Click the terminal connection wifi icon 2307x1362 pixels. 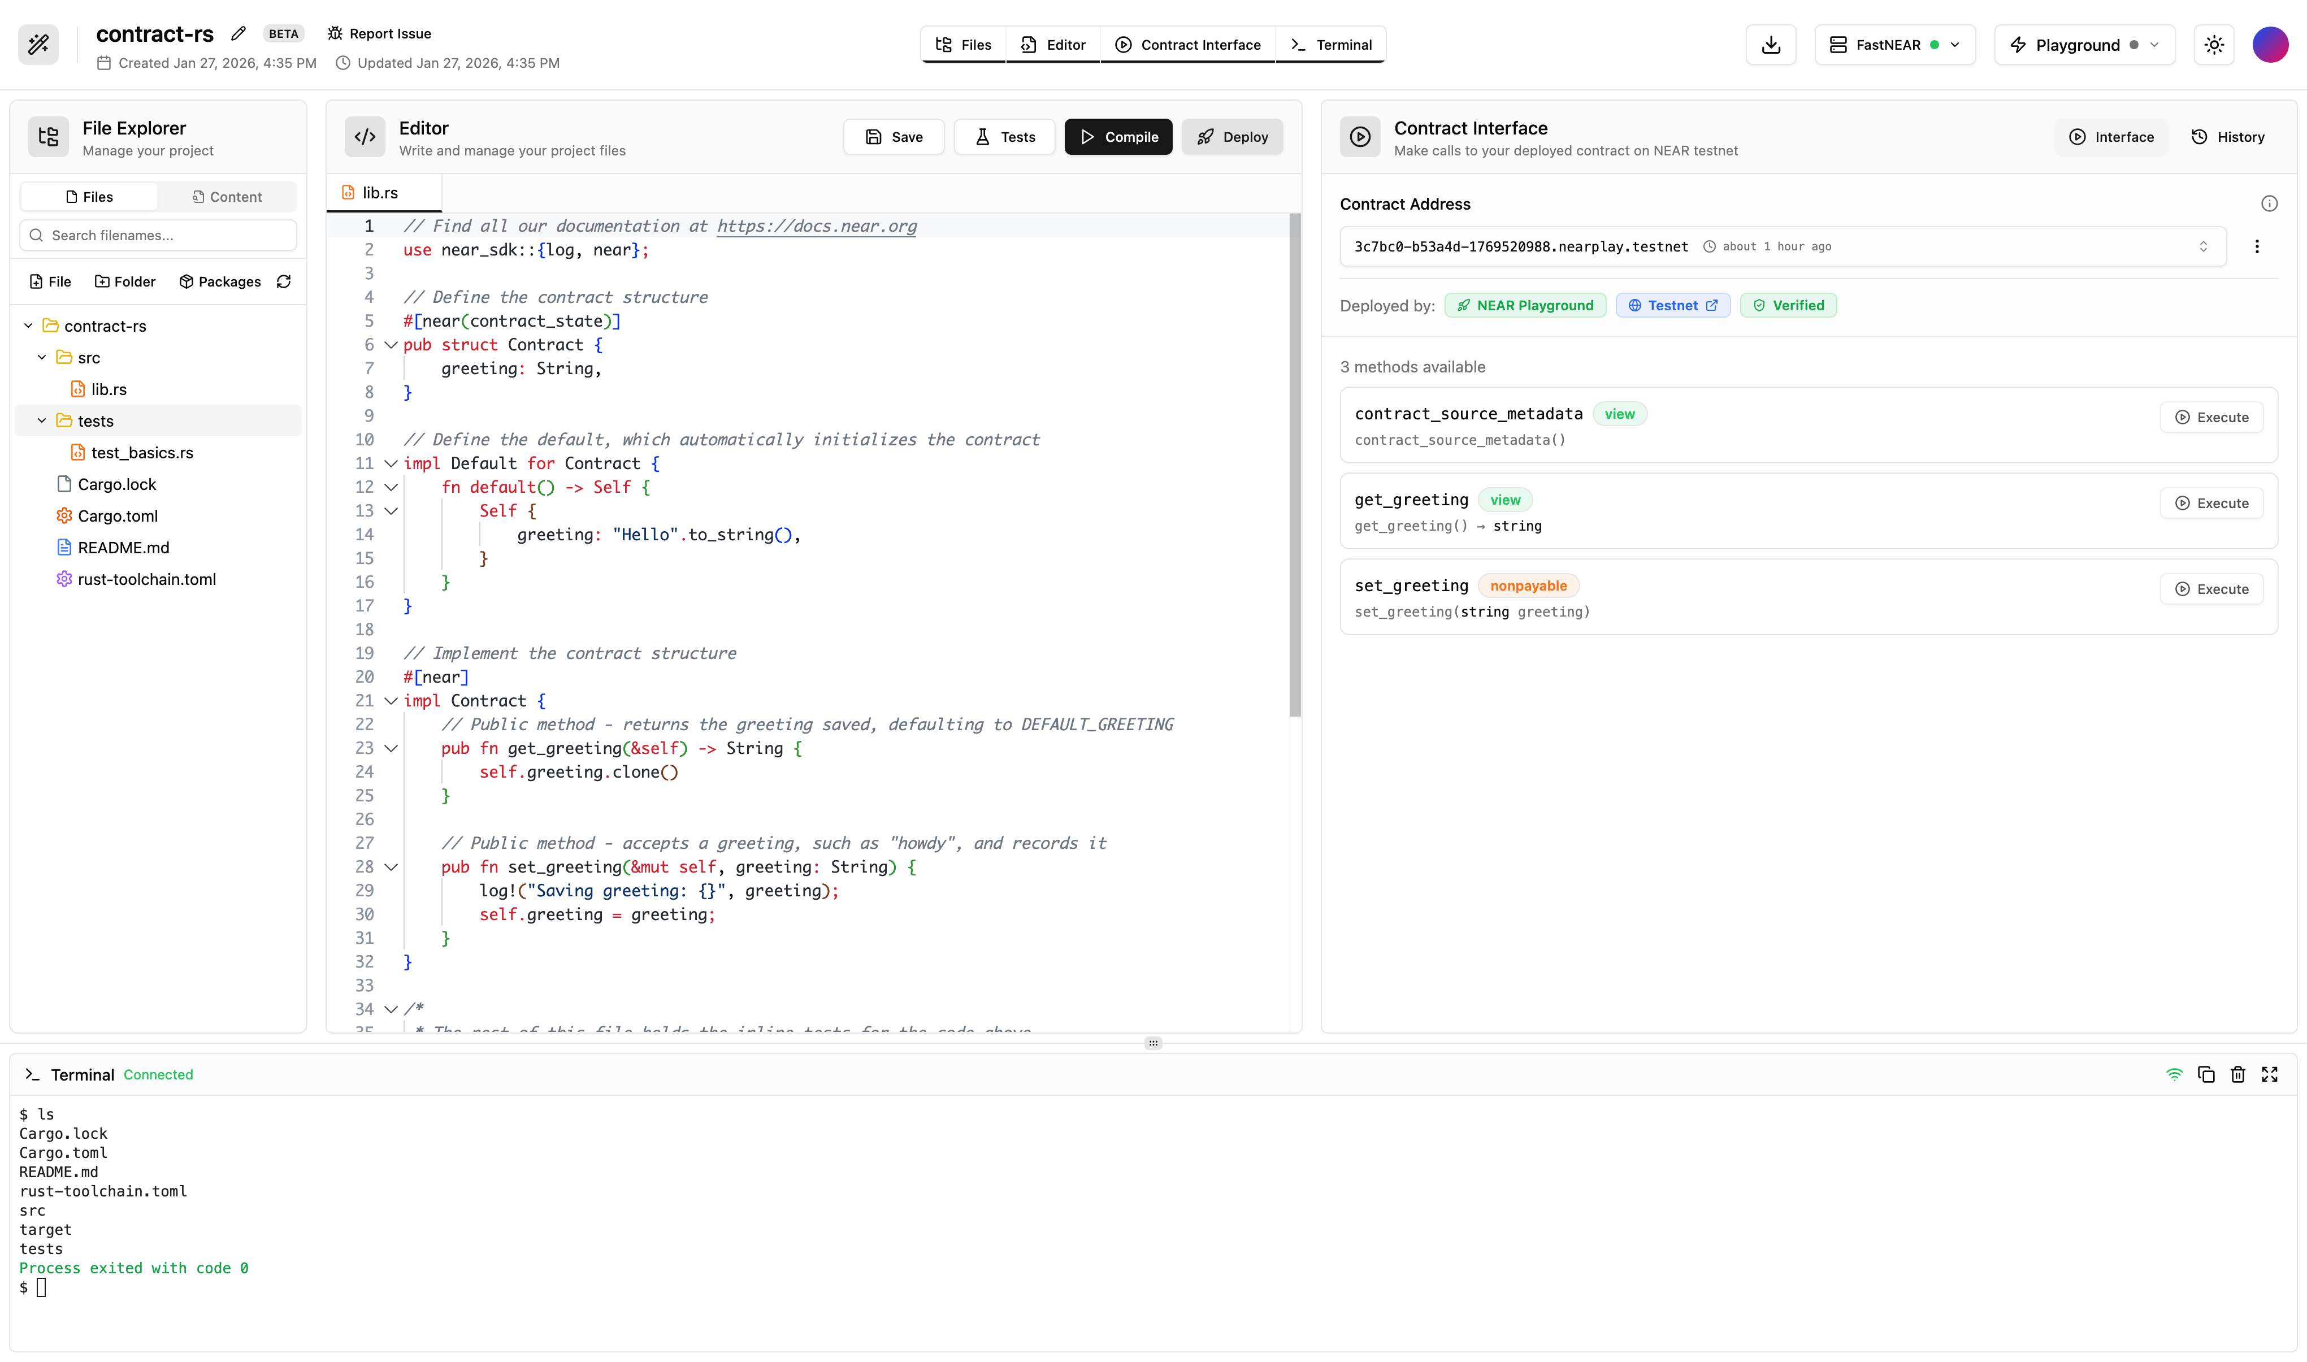pyautogui.click(x=2175, y=1075)
